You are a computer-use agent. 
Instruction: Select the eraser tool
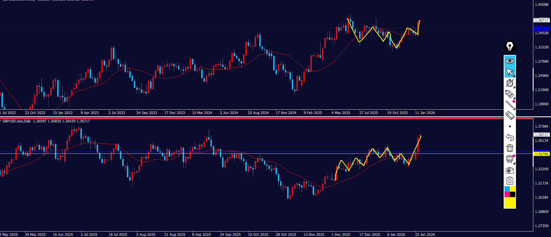(x=509, y=115)
